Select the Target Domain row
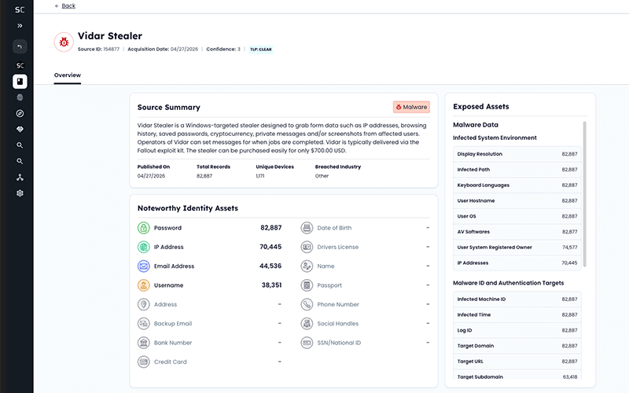The height and width of the screenshot is (393, 629). 517,346
